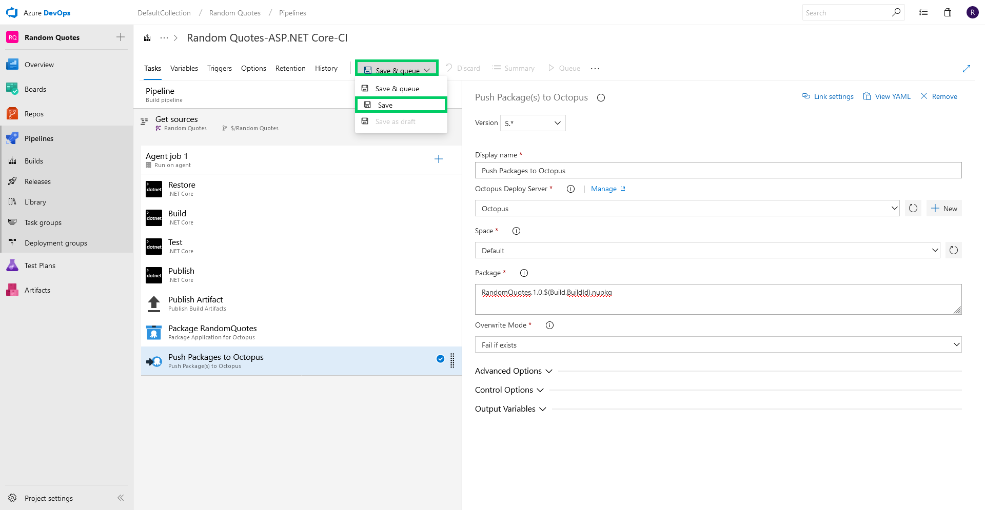Show info for the Space field
This screenshot has height=510, width=985.
point(516,231)
